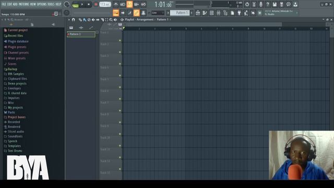Select the Zoom tool in playlist toolbar
Viewport: 334px width, 188px height.
[111, 20]
